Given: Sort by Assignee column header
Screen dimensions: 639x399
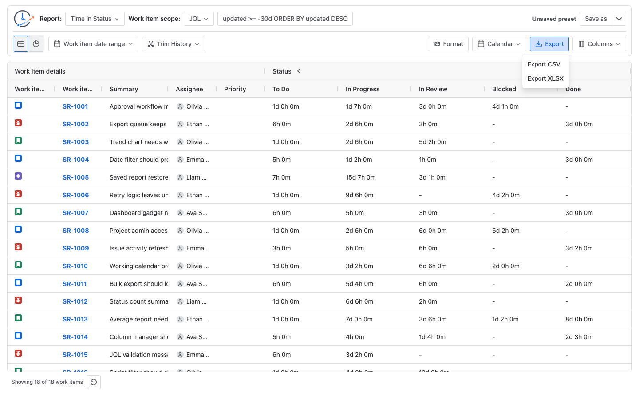Looking at the screenshot, I should point(189,89).
